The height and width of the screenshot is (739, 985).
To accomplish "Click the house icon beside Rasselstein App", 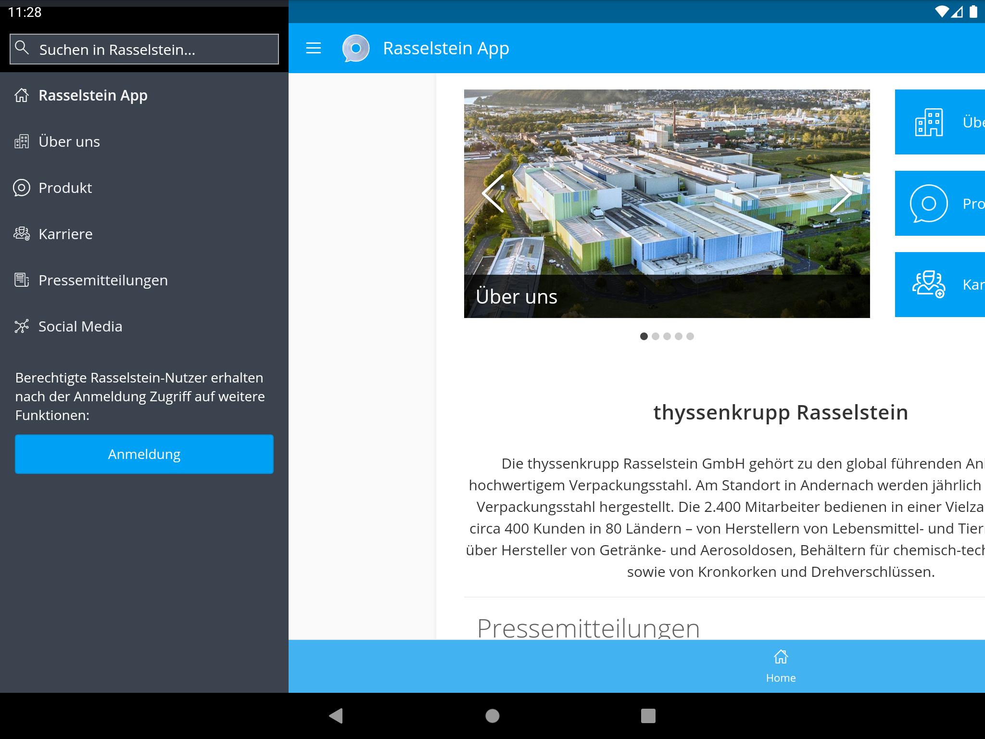I will click(22, 95).
